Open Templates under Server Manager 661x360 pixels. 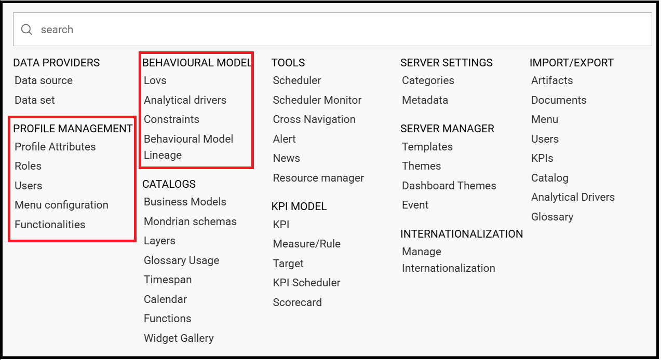[x=427, y=147]
